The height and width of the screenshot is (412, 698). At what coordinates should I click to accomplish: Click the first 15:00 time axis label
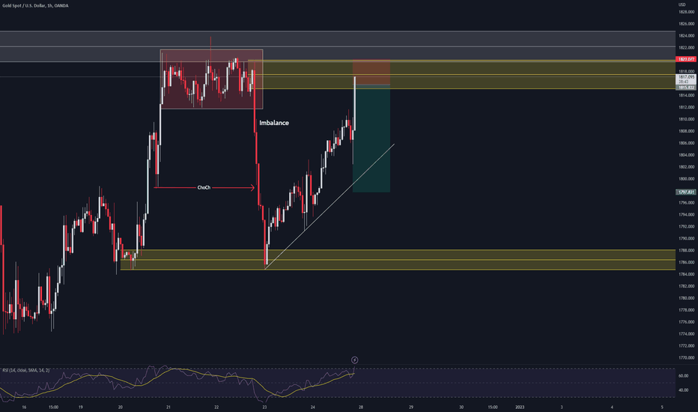[53, 407]
